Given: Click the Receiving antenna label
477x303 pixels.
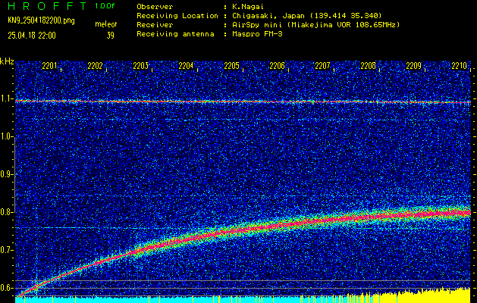Looking at the screenshot, I should tap(175, 34).
